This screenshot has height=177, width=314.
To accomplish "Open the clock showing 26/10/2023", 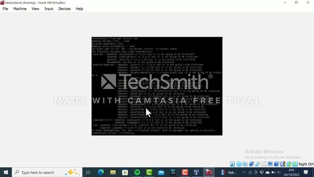I will click(x=291, y=173).
